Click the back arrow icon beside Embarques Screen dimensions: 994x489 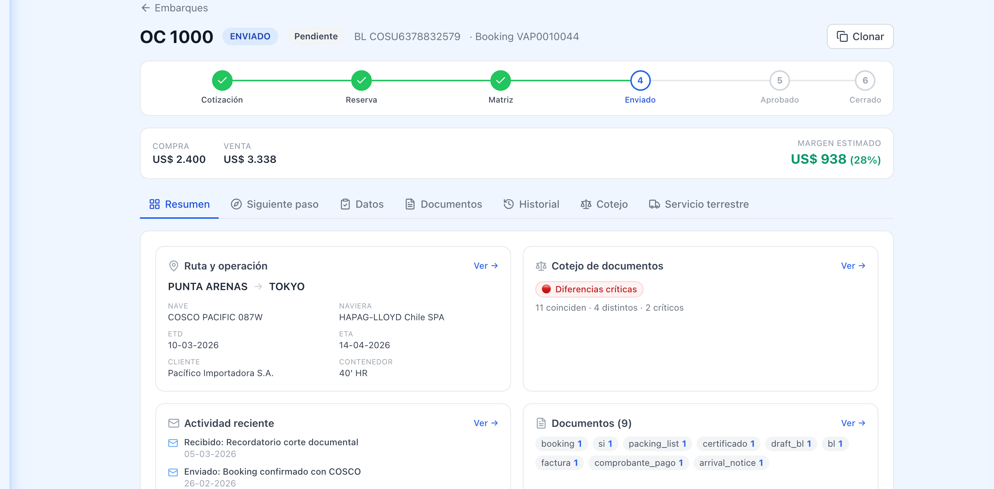click(x=145, y=8)
